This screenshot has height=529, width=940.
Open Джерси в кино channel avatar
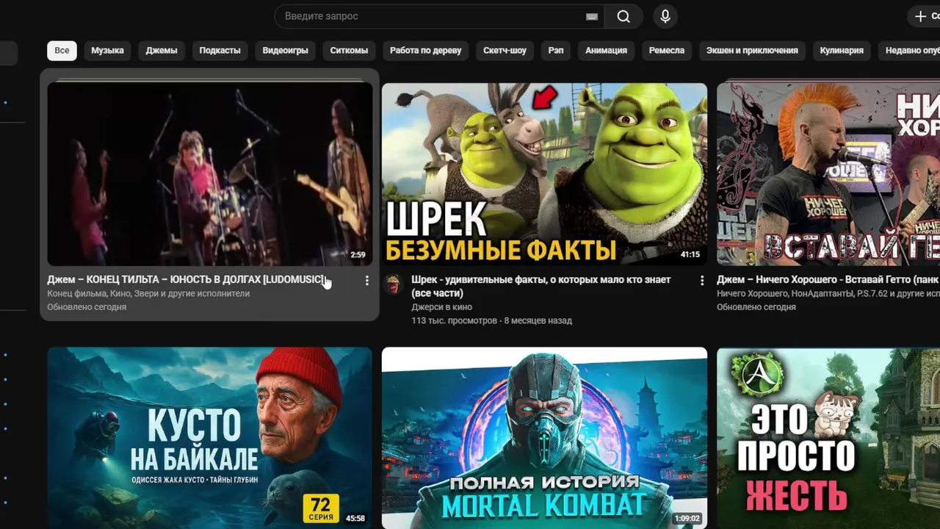pyautogui.click(x=393, y=284)
